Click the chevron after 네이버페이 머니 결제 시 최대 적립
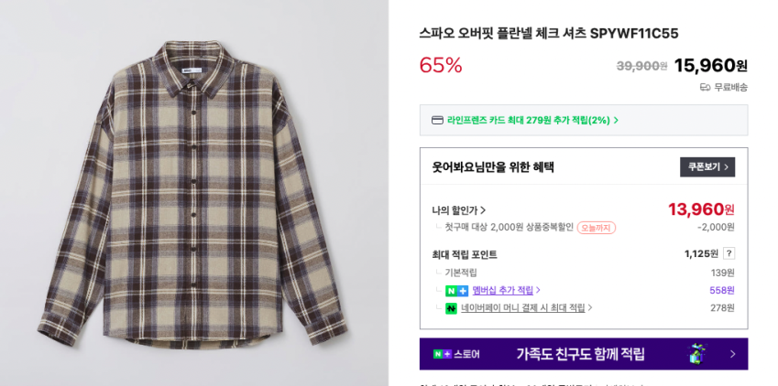The height and width of the screenshot is (386, 778). 590,308
